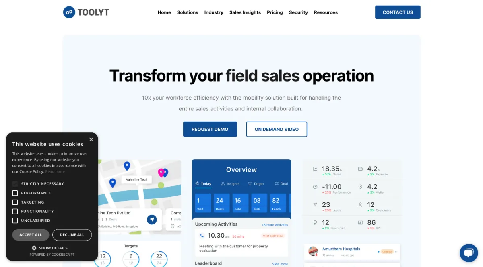Click the Contract badge on Amurtham Hospitals
The width and height of the screenshot is (483, 267).
tap(387, 252)
